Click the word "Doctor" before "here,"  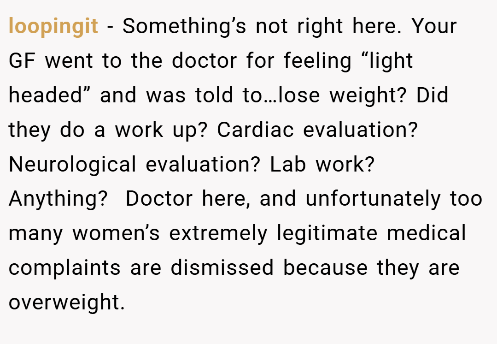159,199
